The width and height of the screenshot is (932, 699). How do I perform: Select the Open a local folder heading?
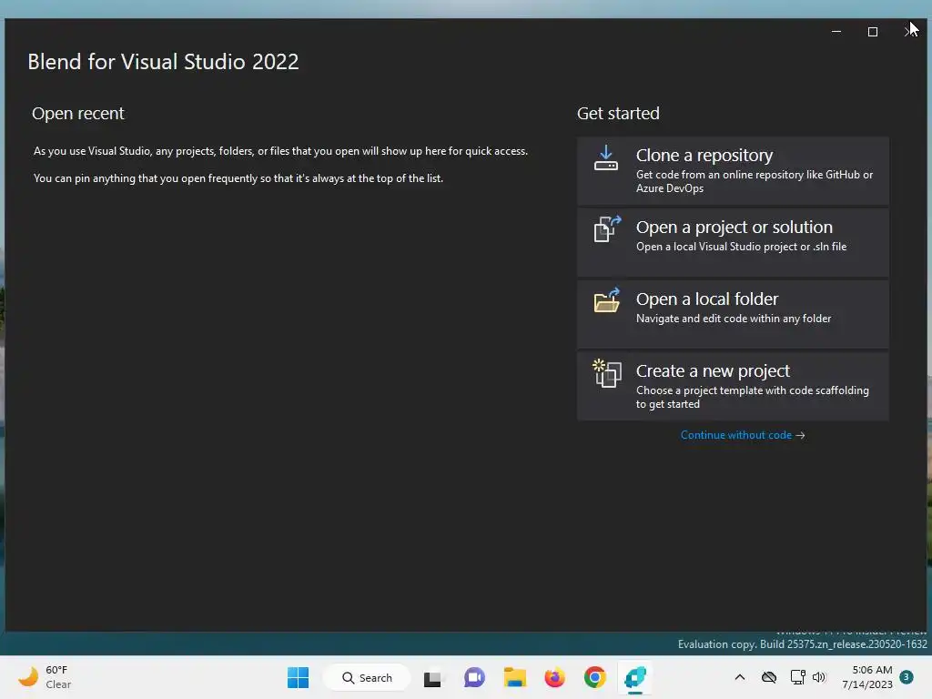706,299
